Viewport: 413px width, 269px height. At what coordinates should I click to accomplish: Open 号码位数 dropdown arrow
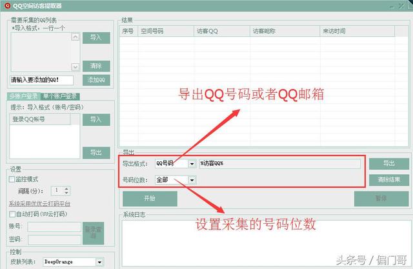click(x=192, y=180)
